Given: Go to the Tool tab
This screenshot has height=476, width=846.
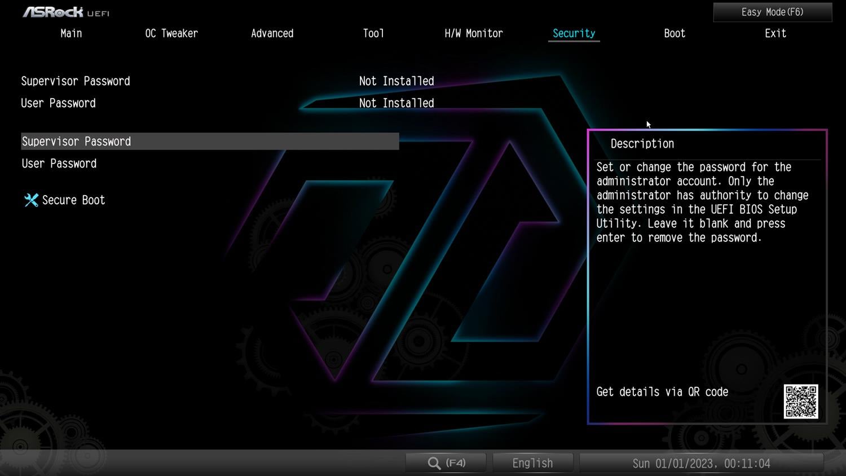Looking at the screenshot, I should pyautogui.click(x=373, y=33).
